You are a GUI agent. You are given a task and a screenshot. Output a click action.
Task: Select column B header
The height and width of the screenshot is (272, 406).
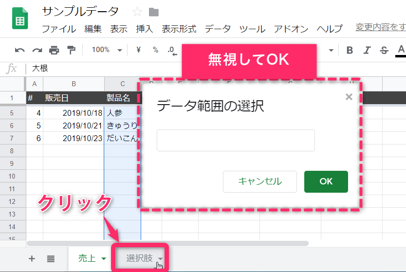click(74, 84)
